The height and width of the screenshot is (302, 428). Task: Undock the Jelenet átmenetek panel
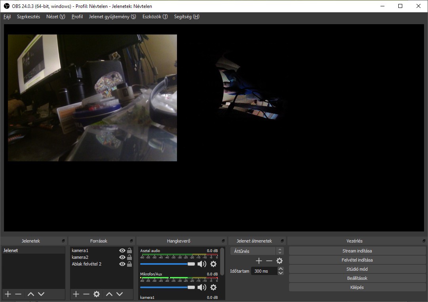[282, 241]
